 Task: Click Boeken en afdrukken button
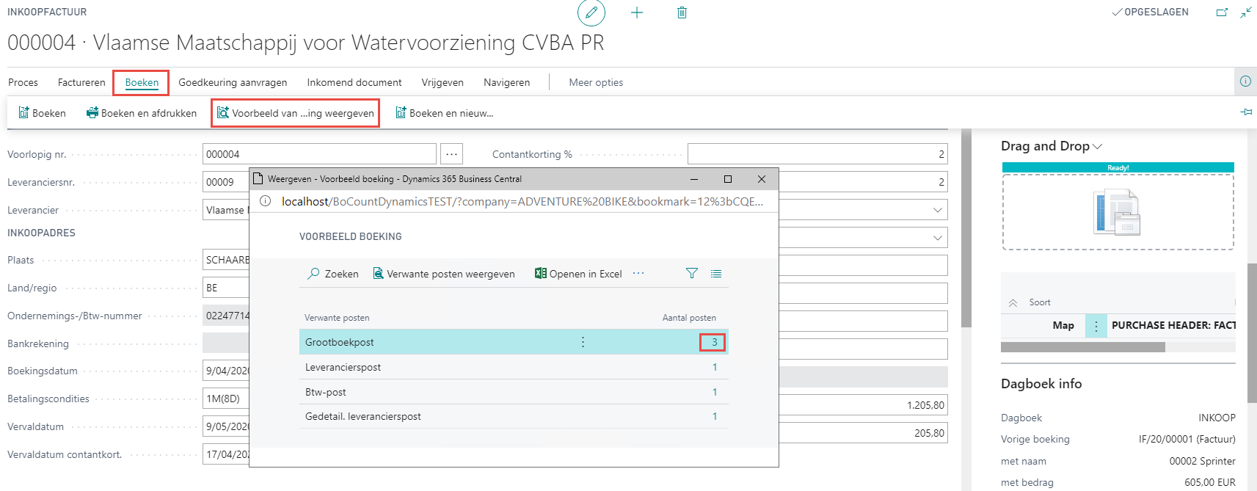pos(142,113)
